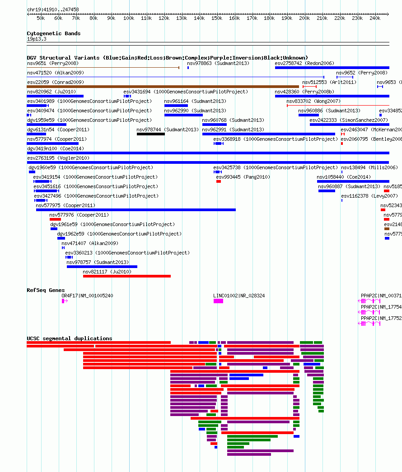Image resolution: width=402 pixels, height=472 pixels.
Task: Click the OR4F17 magenta gene glyph
Action: 65,301
